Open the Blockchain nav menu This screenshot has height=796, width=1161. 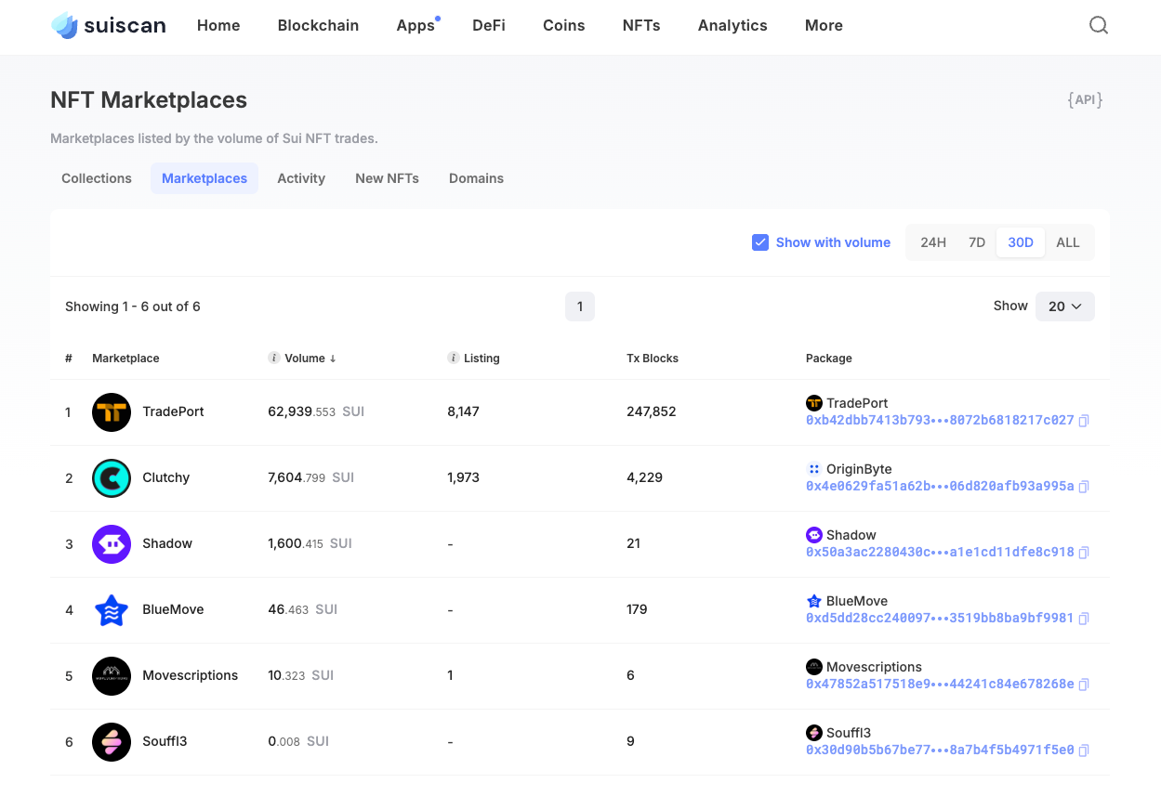click(318, 26)
